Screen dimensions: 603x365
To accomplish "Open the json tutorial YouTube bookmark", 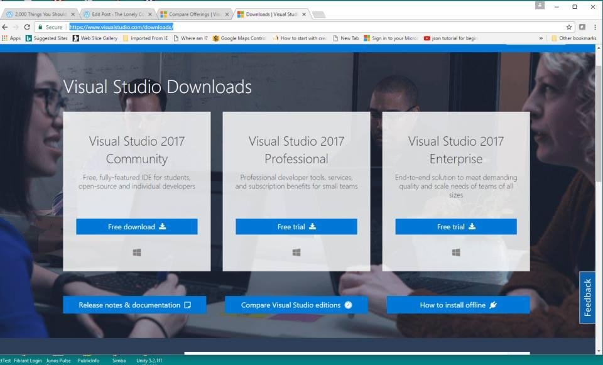I will click(451, 38).
